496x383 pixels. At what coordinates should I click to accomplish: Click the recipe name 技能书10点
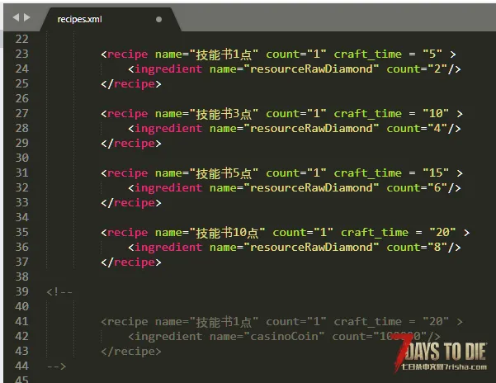[x=227, y=233]
